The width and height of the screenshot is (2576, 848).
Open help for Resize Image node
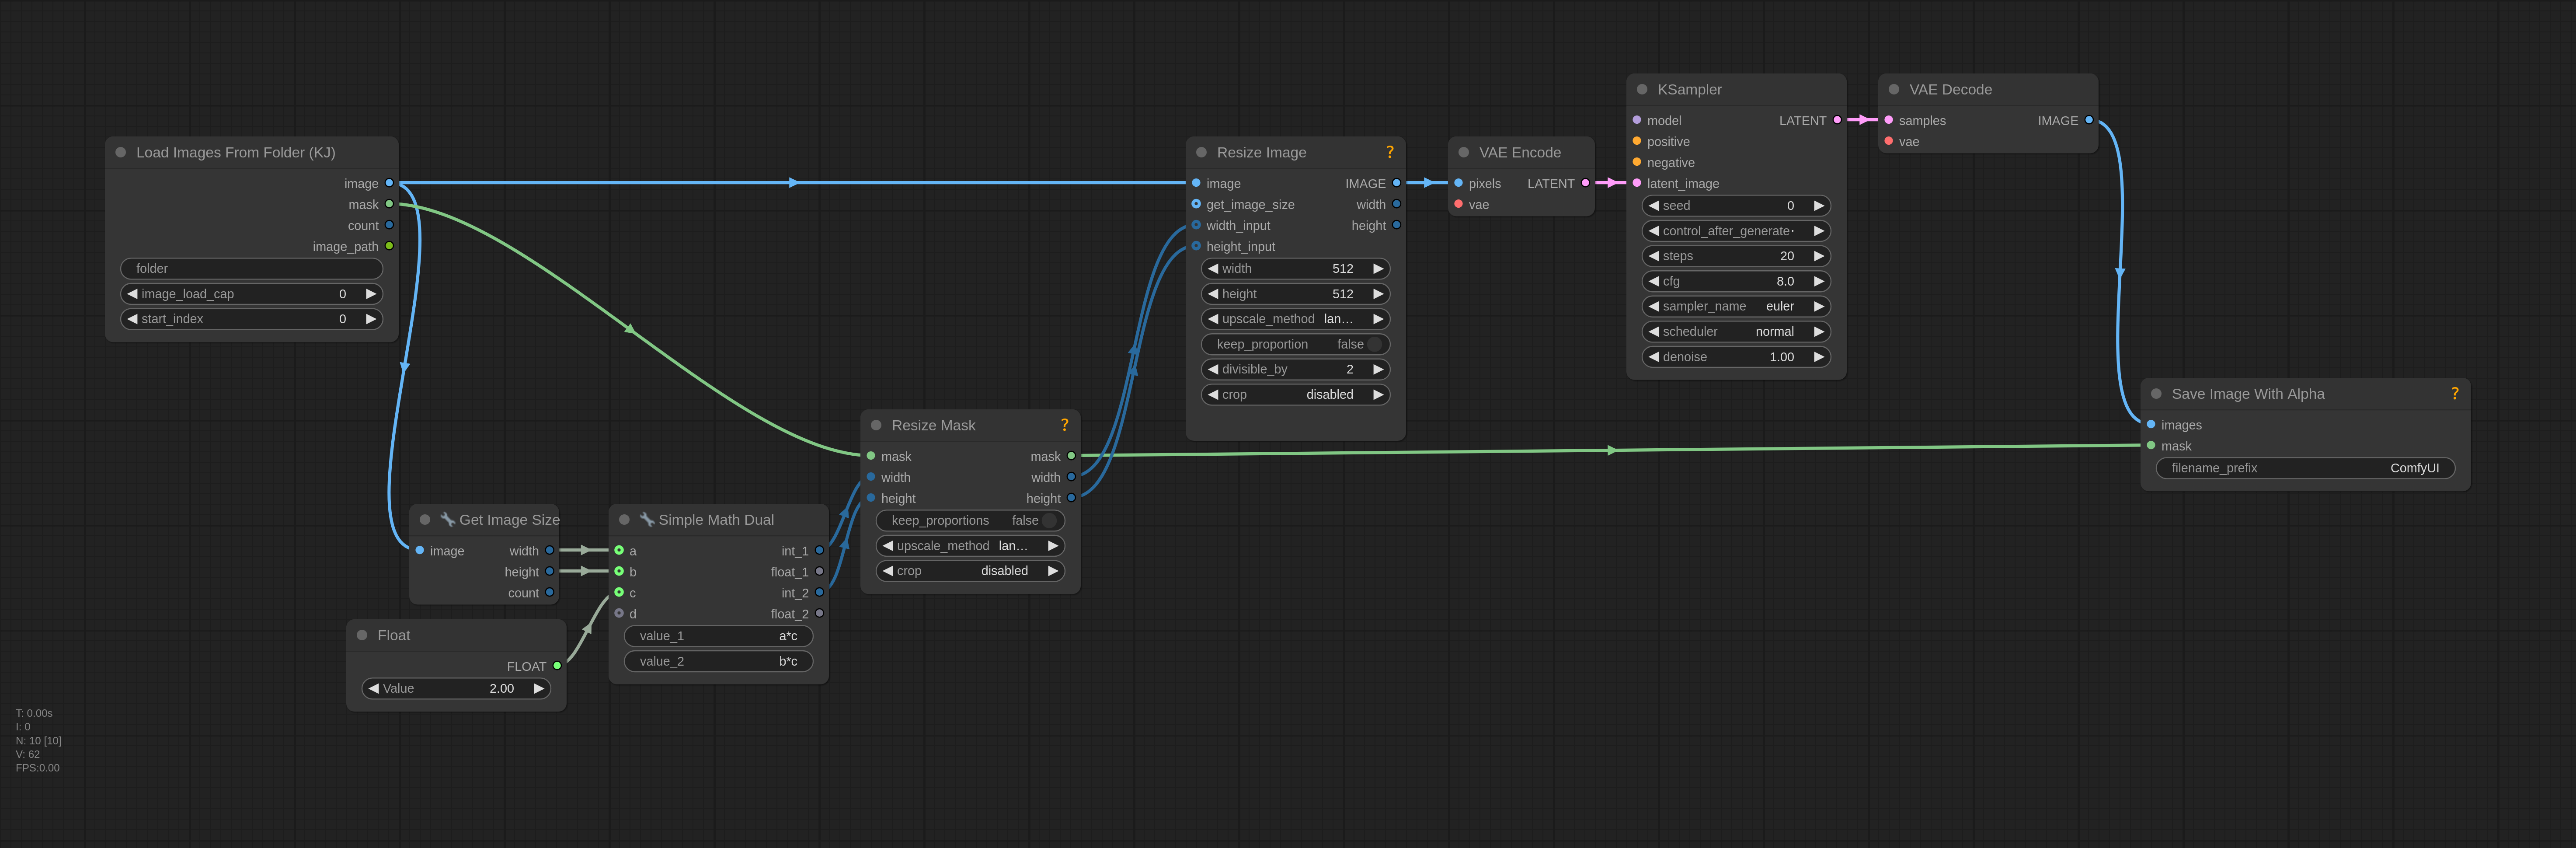[1389, 152]
